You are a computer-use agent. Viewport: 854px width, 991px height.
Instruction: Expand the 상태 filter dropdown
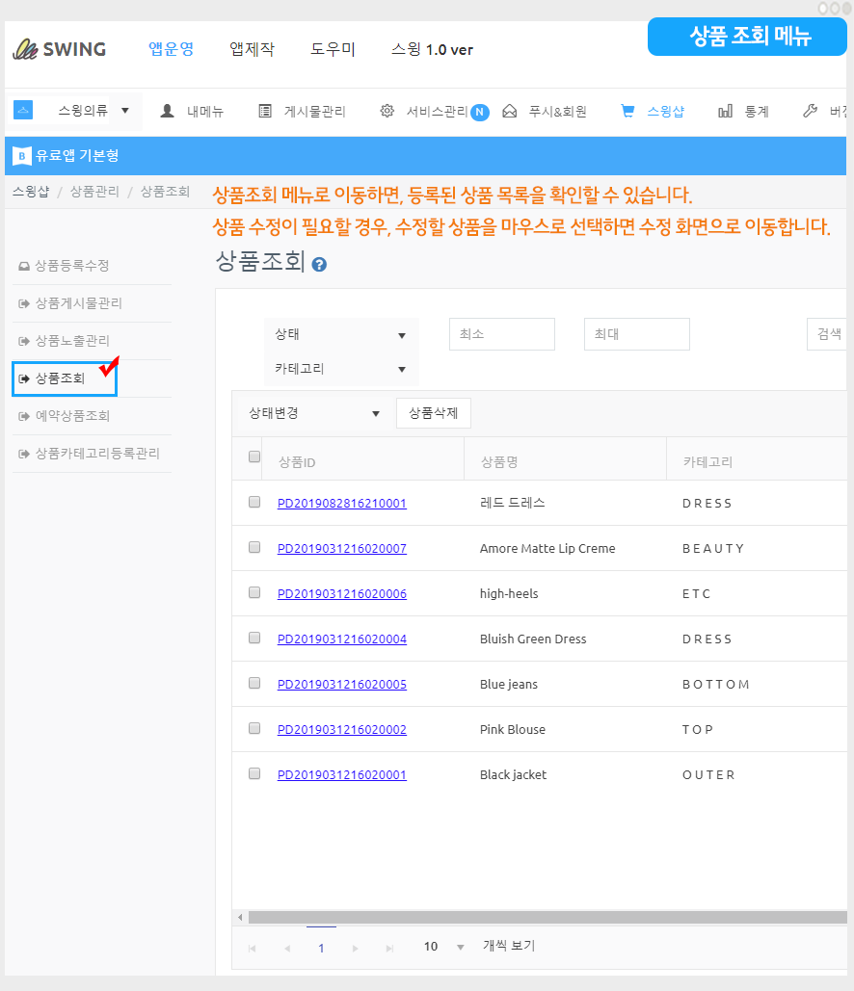[x=341, y=335]
